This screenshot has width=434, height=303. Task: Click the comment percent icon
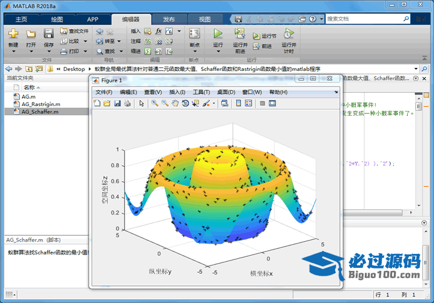coord(148,41)
